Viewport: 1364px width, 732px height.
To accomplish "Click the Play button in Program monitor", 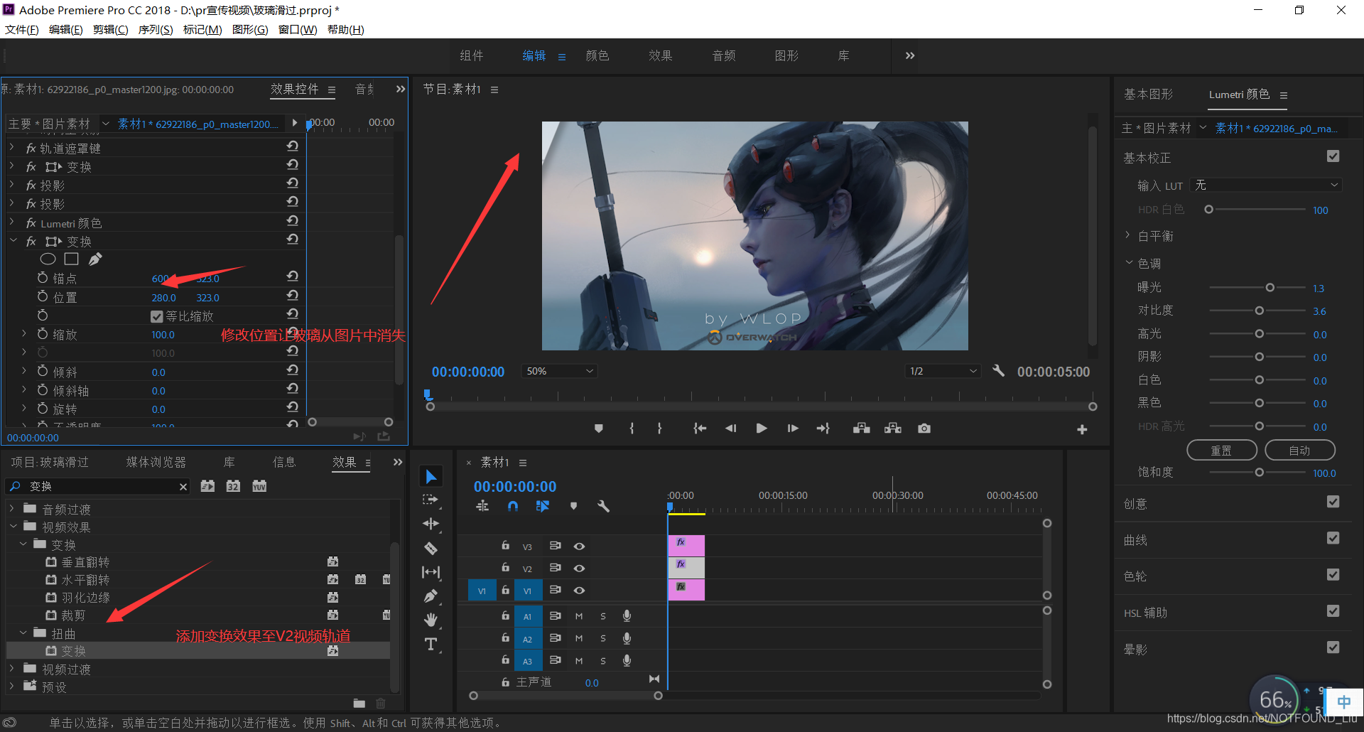I will [x=762, y=429].
